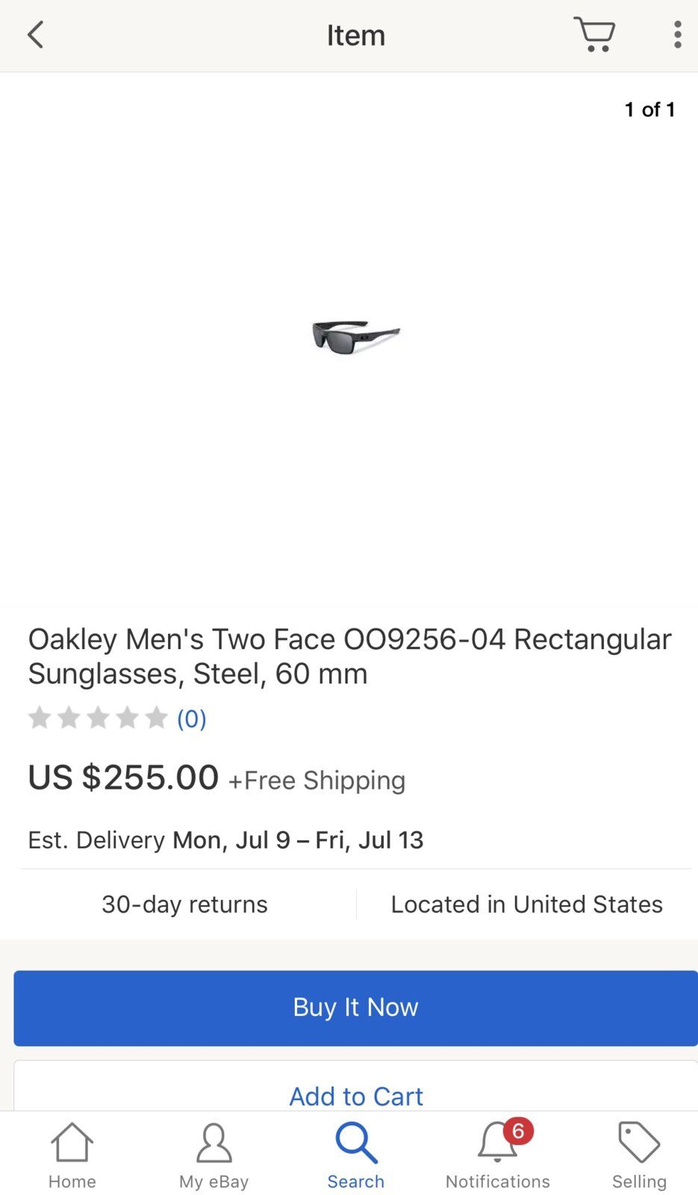
Task: Tap the back arrow in header
Action: (35, 35)
